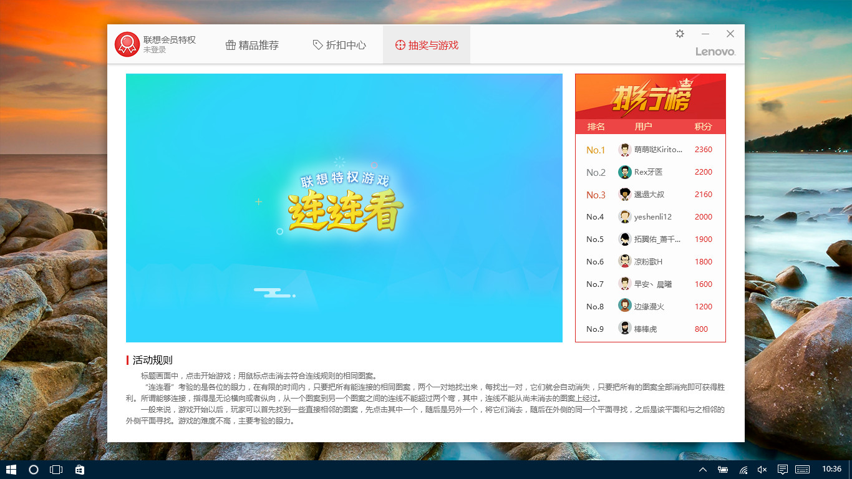
Task: Click avatar of 边缘漫火 user
Action: click(625, 306)
